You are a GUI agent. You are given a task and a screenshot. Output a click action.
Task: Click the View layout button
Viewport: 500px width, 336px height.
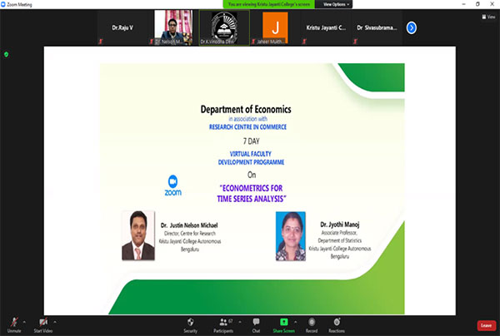pos(488,17)
